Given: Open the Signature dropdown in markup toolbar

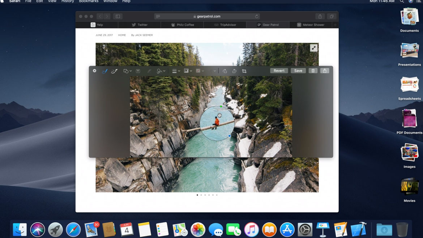Looking at the screenshot, I should click(161, 71).
